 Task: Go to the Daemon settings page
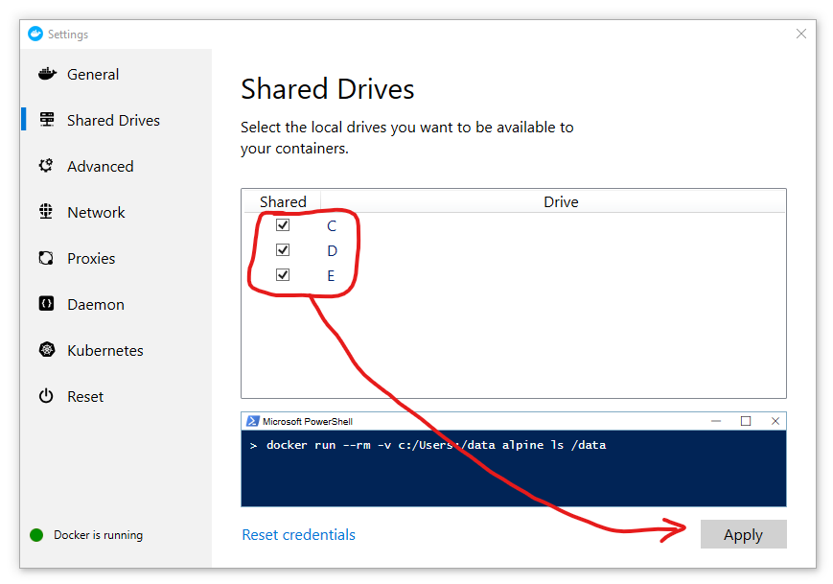pyautogui.click(x=95, y=304)
